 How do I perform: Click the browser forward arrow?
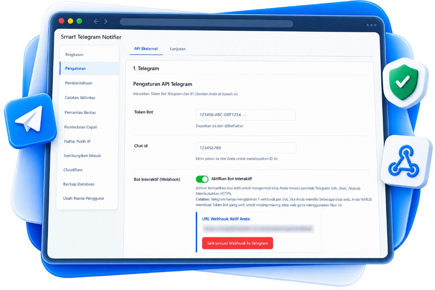coord(106,21)
